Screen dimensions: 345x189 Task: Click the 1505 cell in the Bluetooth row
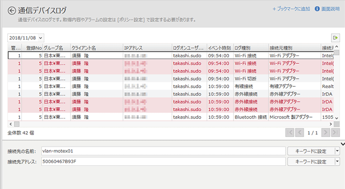[328, 117]
